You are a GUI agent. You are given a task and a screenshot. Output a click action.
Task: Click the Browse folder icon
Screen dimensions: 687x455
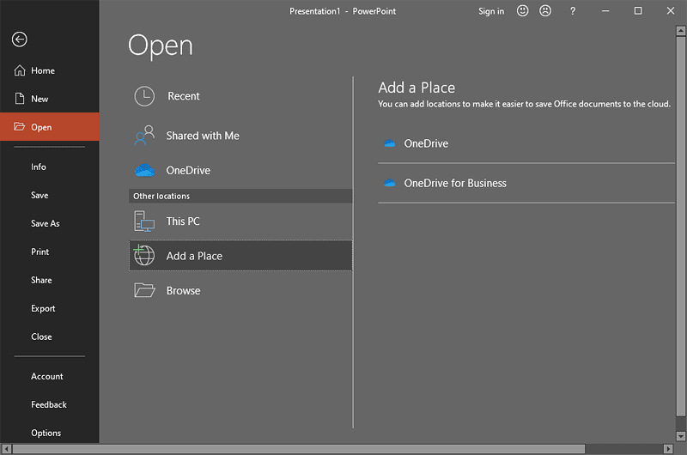(x=144, y=290)
